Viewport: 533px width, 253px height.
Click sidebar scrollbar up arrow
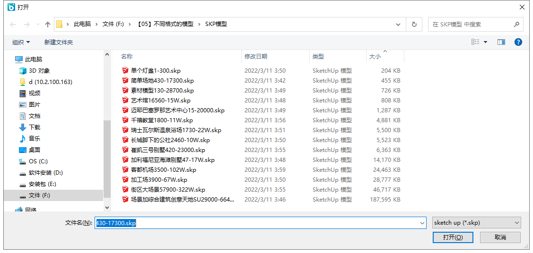[x=107, y=54]
